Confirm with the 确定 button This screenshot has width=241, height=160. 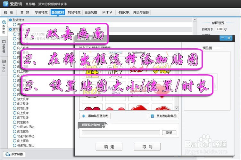coord(109,147)
